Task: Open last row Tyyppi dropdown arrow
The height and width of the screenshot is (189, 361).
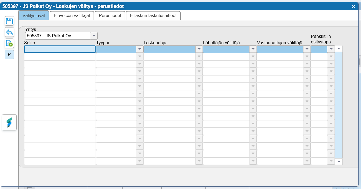Action: pyautogui.click(x=140, y=161)
